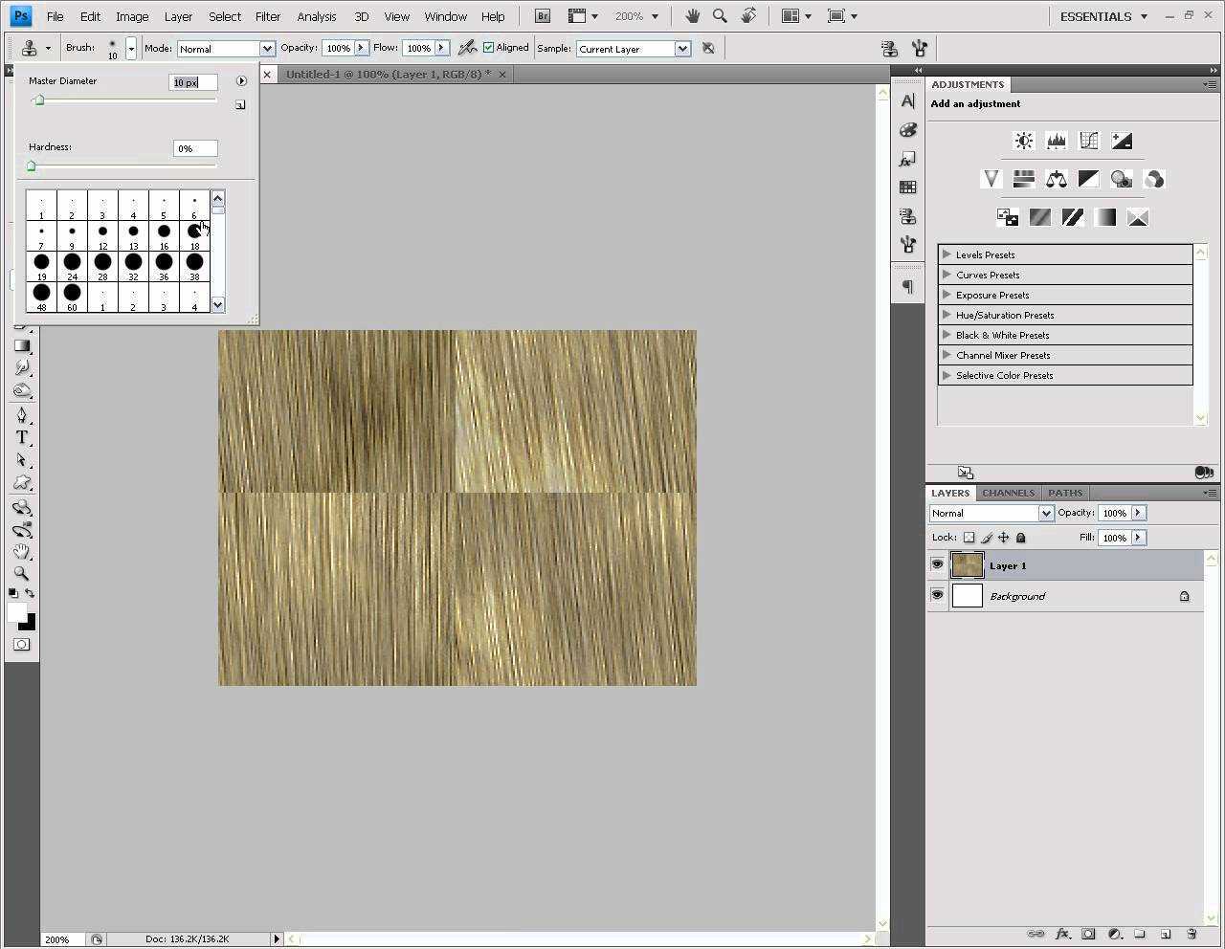1225x949 pixels.
Task: Click the Vibrance adjustment icon
Action: 991,179
